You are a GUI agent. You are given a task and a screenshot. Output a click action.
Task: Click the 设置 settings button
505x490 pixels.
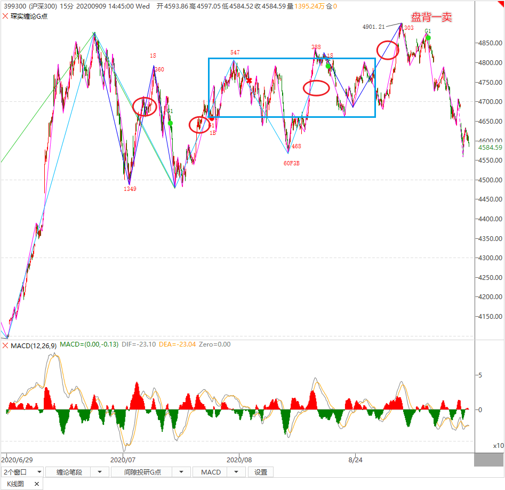(261, 472)
